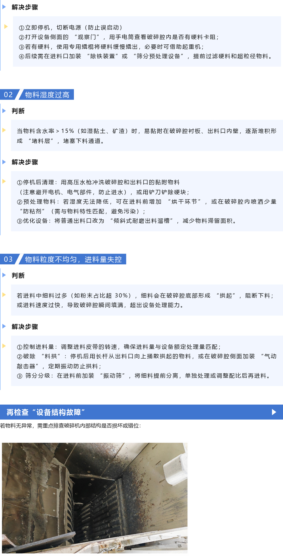Click the yellow arrow beside 控制进料量 steps box
Screen dimensions: 283x560
4,346
